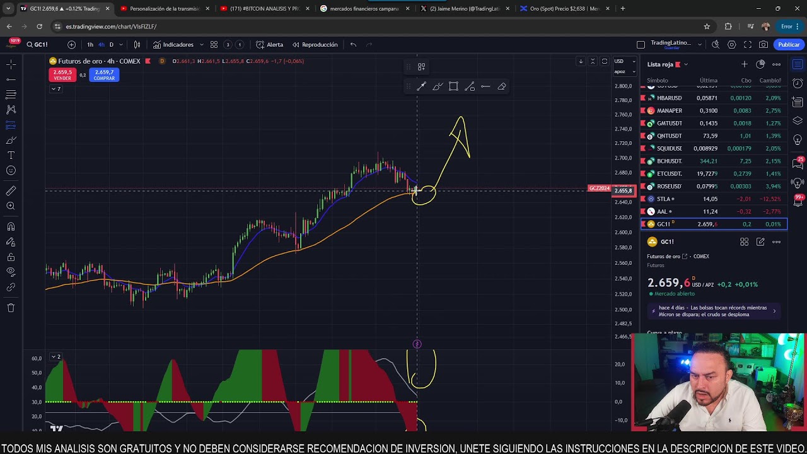
Task: Create an Alerta alert
Action: 270,45
